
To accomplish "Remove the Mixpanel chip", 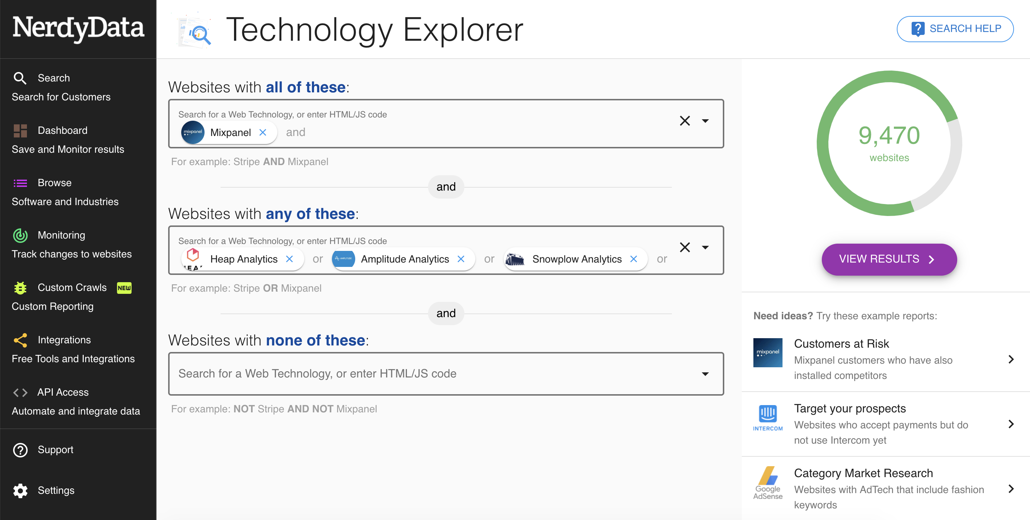I will [263, 132].
